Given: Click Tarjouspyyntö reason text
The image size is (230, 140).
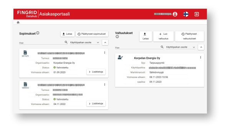Looking at the screenshot, I should (157, 63).
